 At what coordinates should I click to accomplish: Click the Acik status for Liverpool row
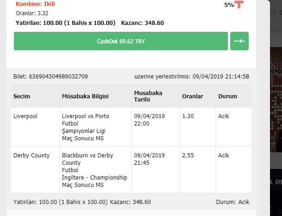pyautogui.click(x=224, y=116)
